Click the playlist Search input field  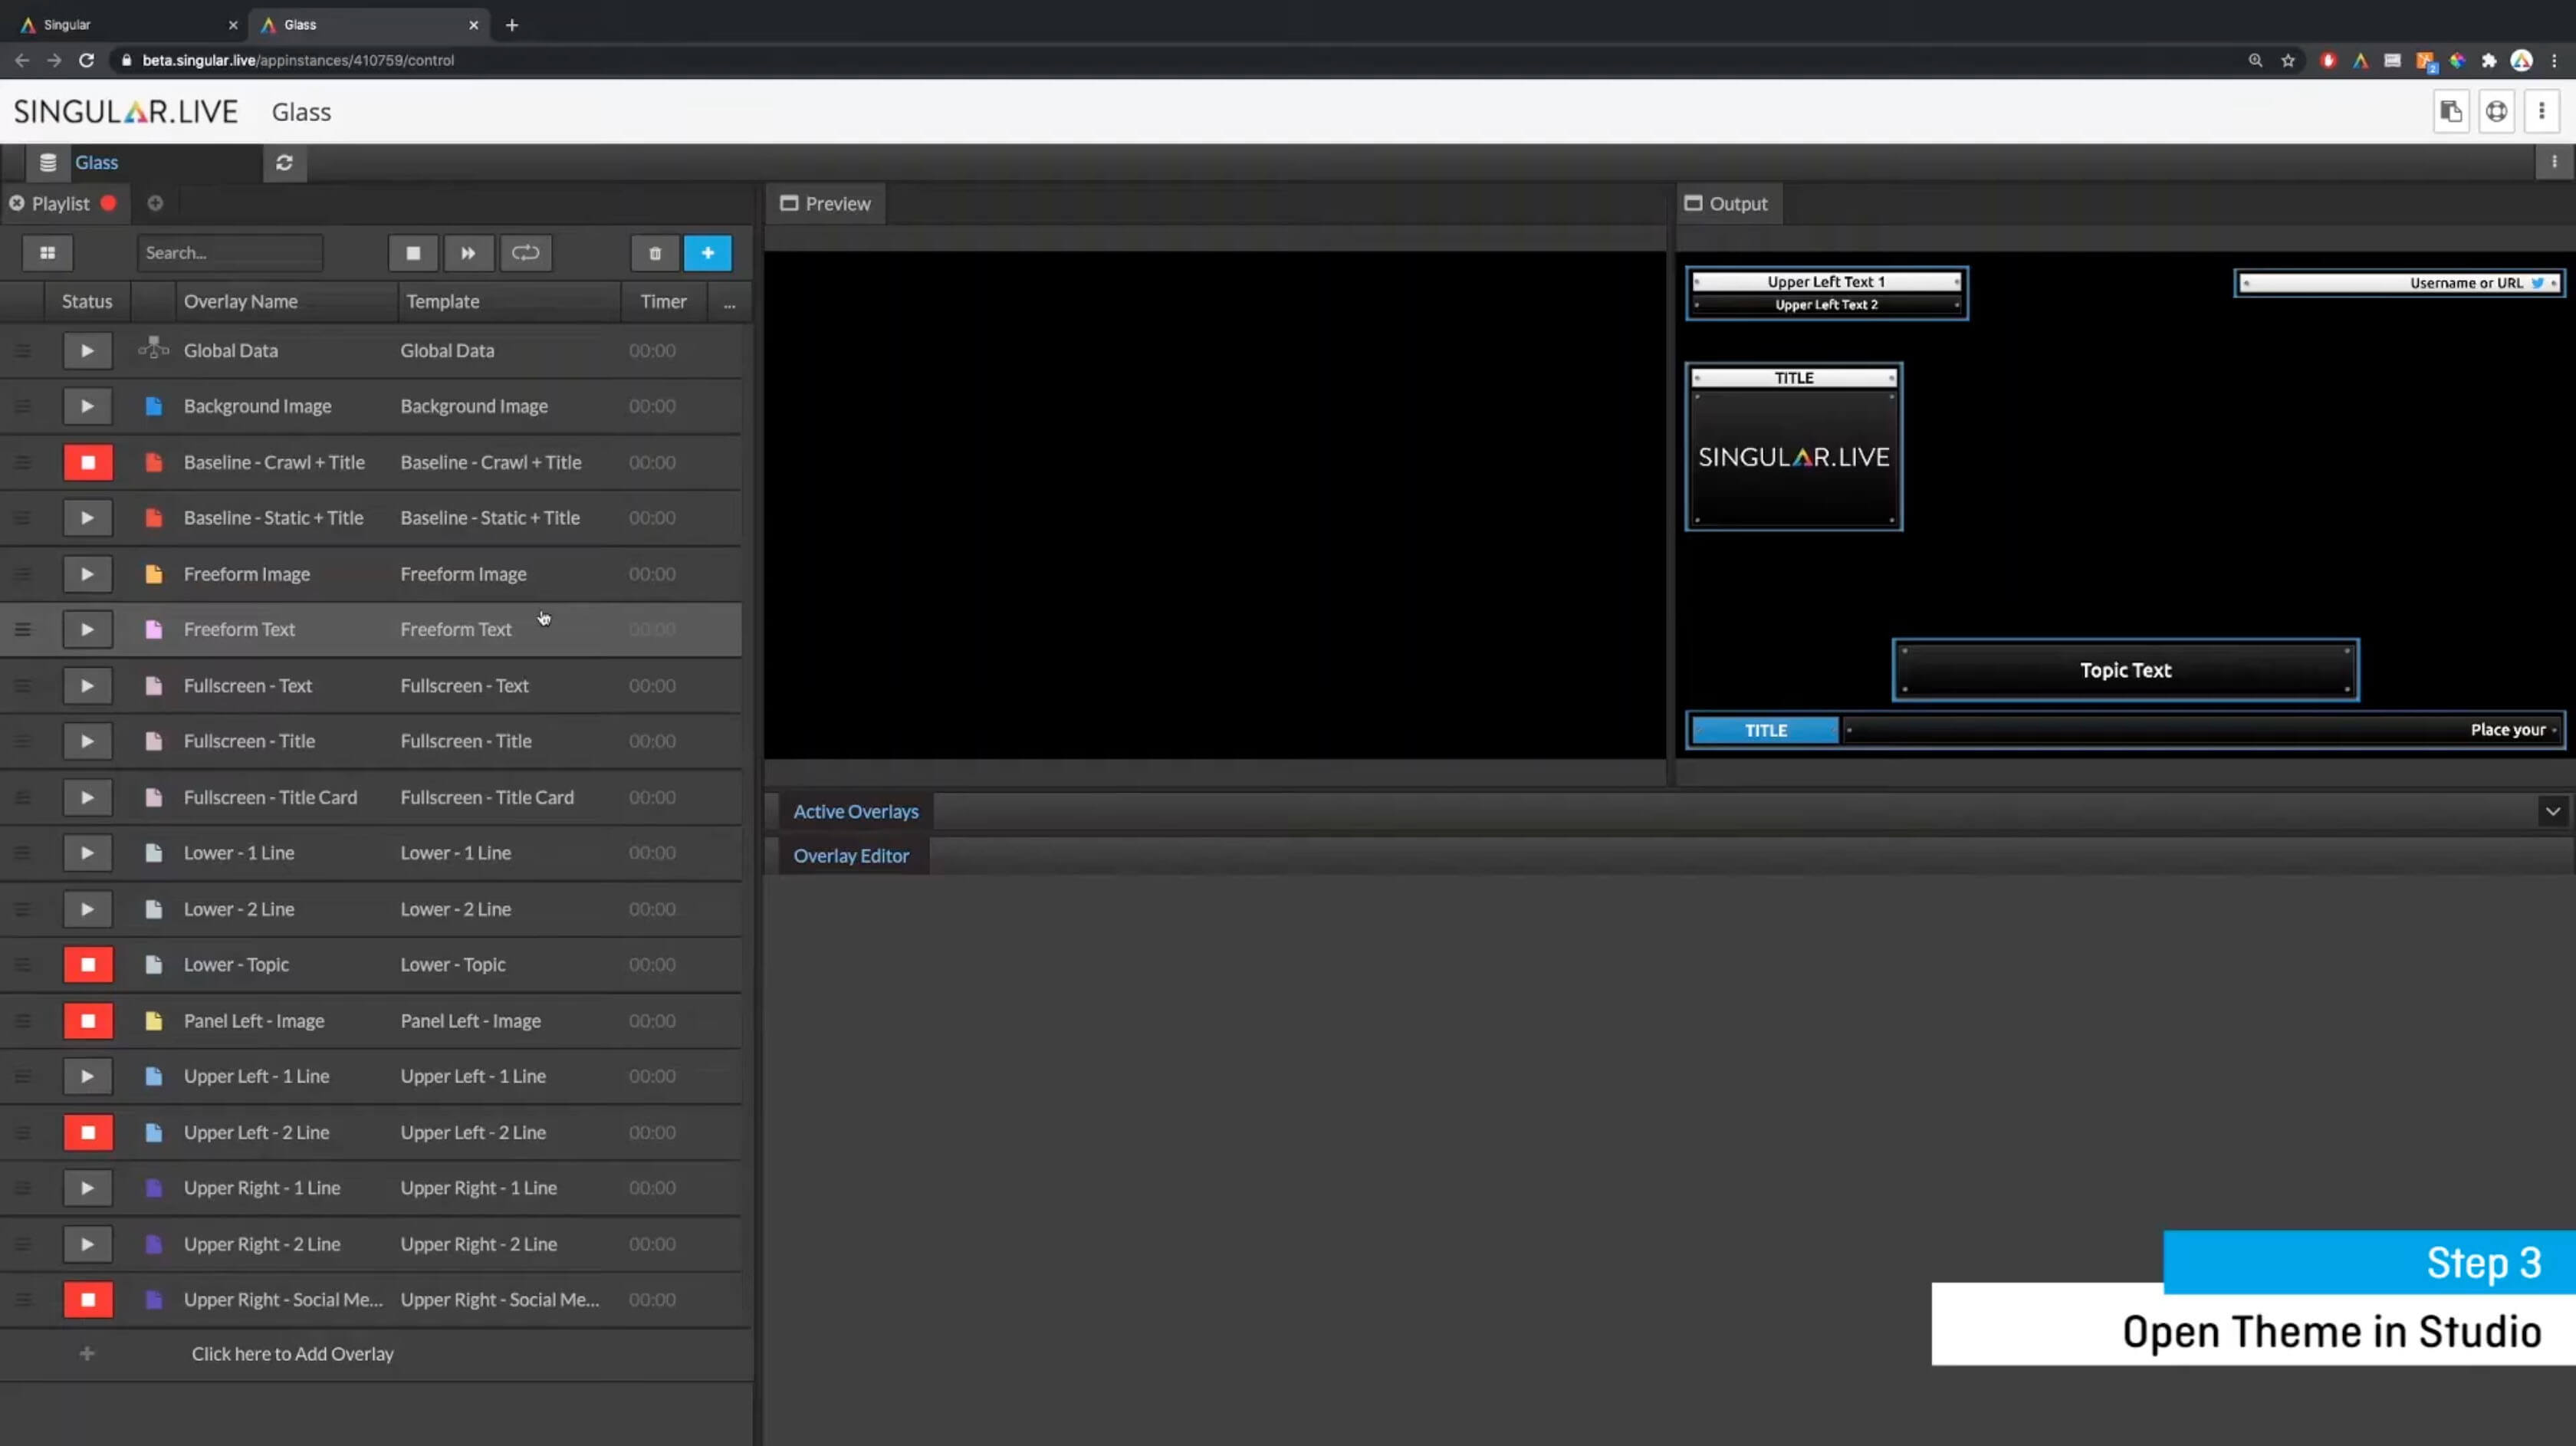point(230,253)
